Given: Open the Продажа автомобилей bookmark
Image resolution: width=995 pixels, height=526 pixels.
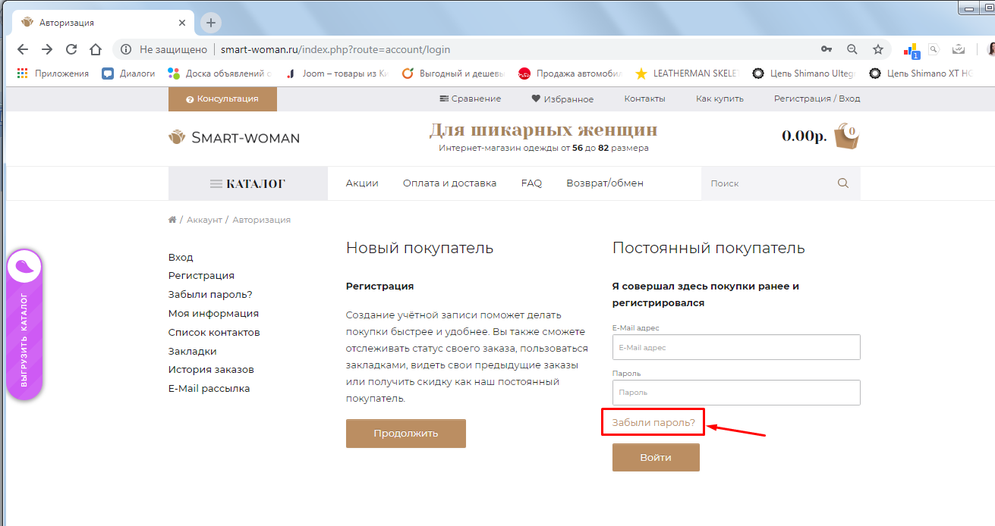Looking at the screenshot, I should point(570,74).
